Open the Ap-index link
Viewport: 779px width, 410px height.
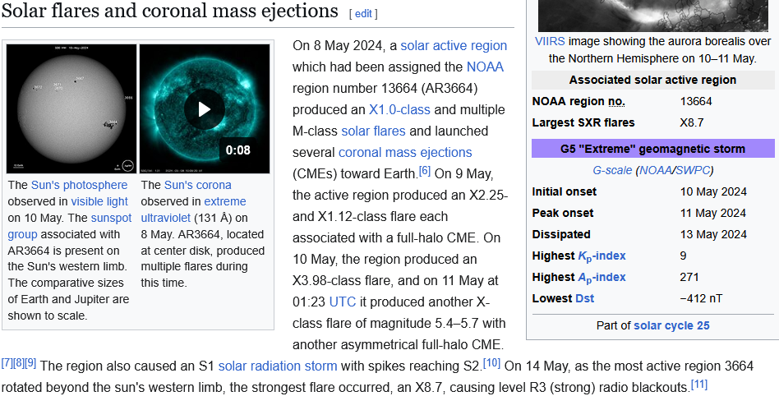pyautogui.click(x=602, y=278)
